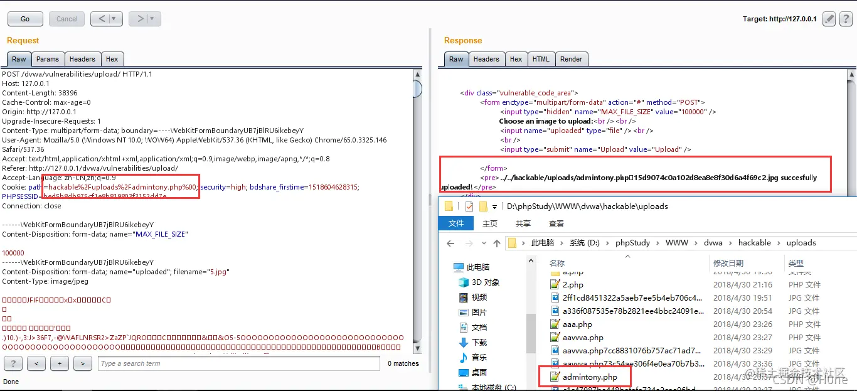Click the '+' search options button
The width and height of the screenshot is (857, 391).
pyautogui.click(x=60, y=363)
